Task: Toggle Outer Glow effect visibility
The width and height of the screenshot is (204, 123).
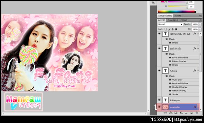Action: pos(170,80)
